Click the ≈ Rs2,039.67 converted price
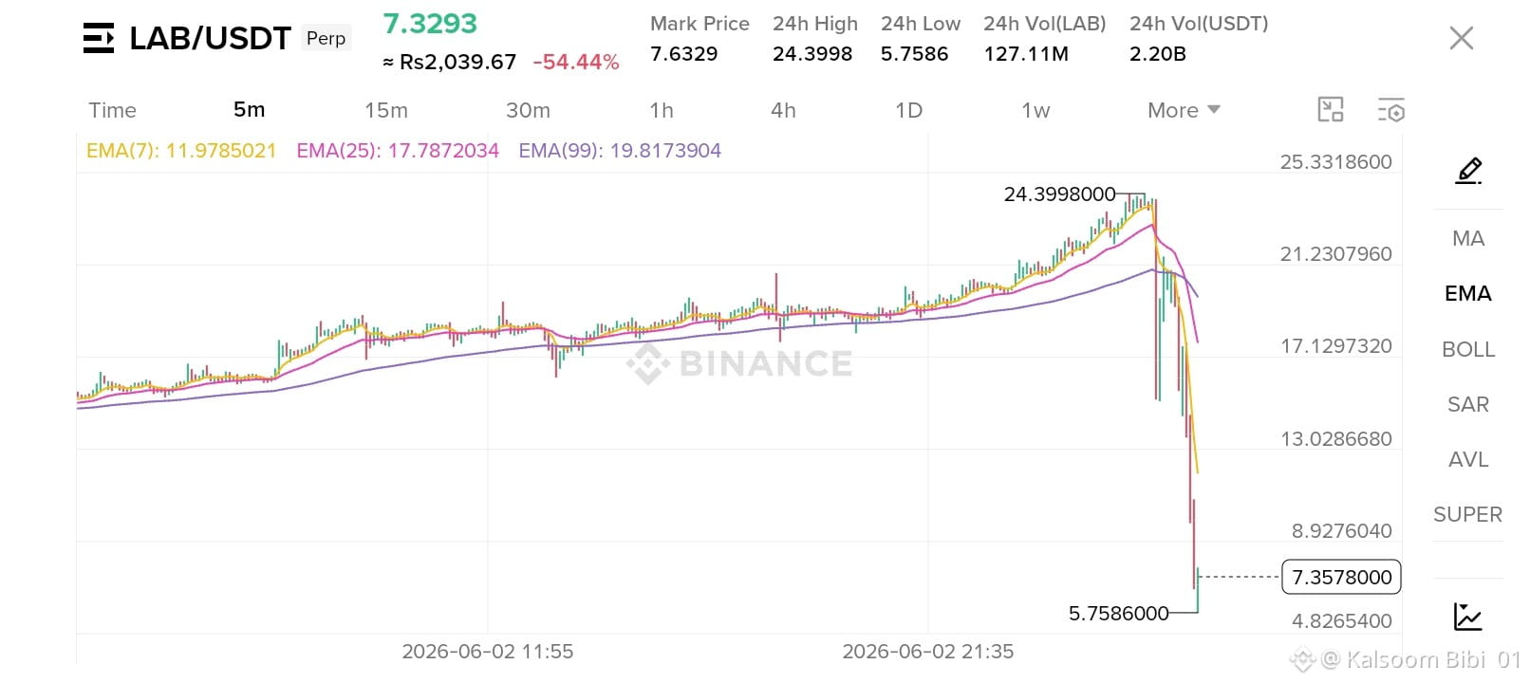This screenshot has width=1530, height=683. point(450,63)
